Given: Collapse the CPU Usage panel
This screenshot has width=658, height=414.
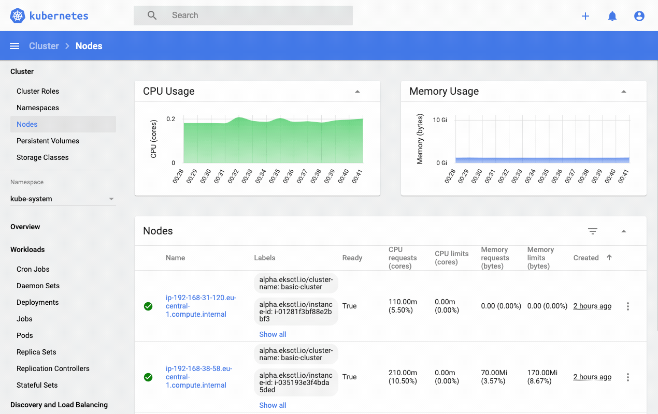Looking at the screenshot, I should click(x=357, y=91).
